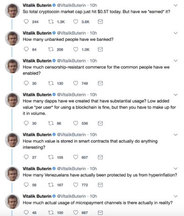This screenshot has width=184, height=216.
Task: Open the 10h timestamp of the dapps tweet
Action: point(93,95)
